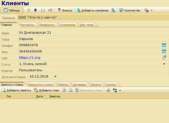Click the Клиенты page title

(15, 3)
